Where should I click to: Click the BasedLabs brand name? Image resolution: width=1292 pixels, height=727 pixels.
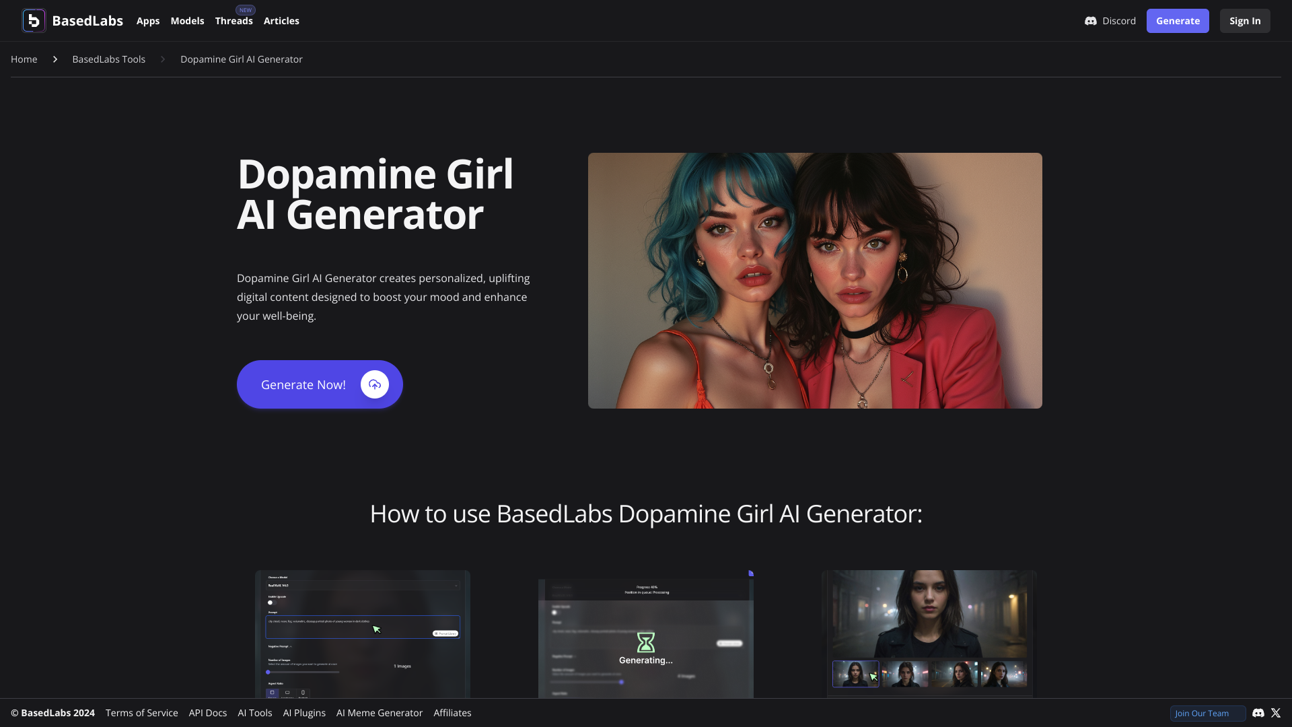[87, 21]
